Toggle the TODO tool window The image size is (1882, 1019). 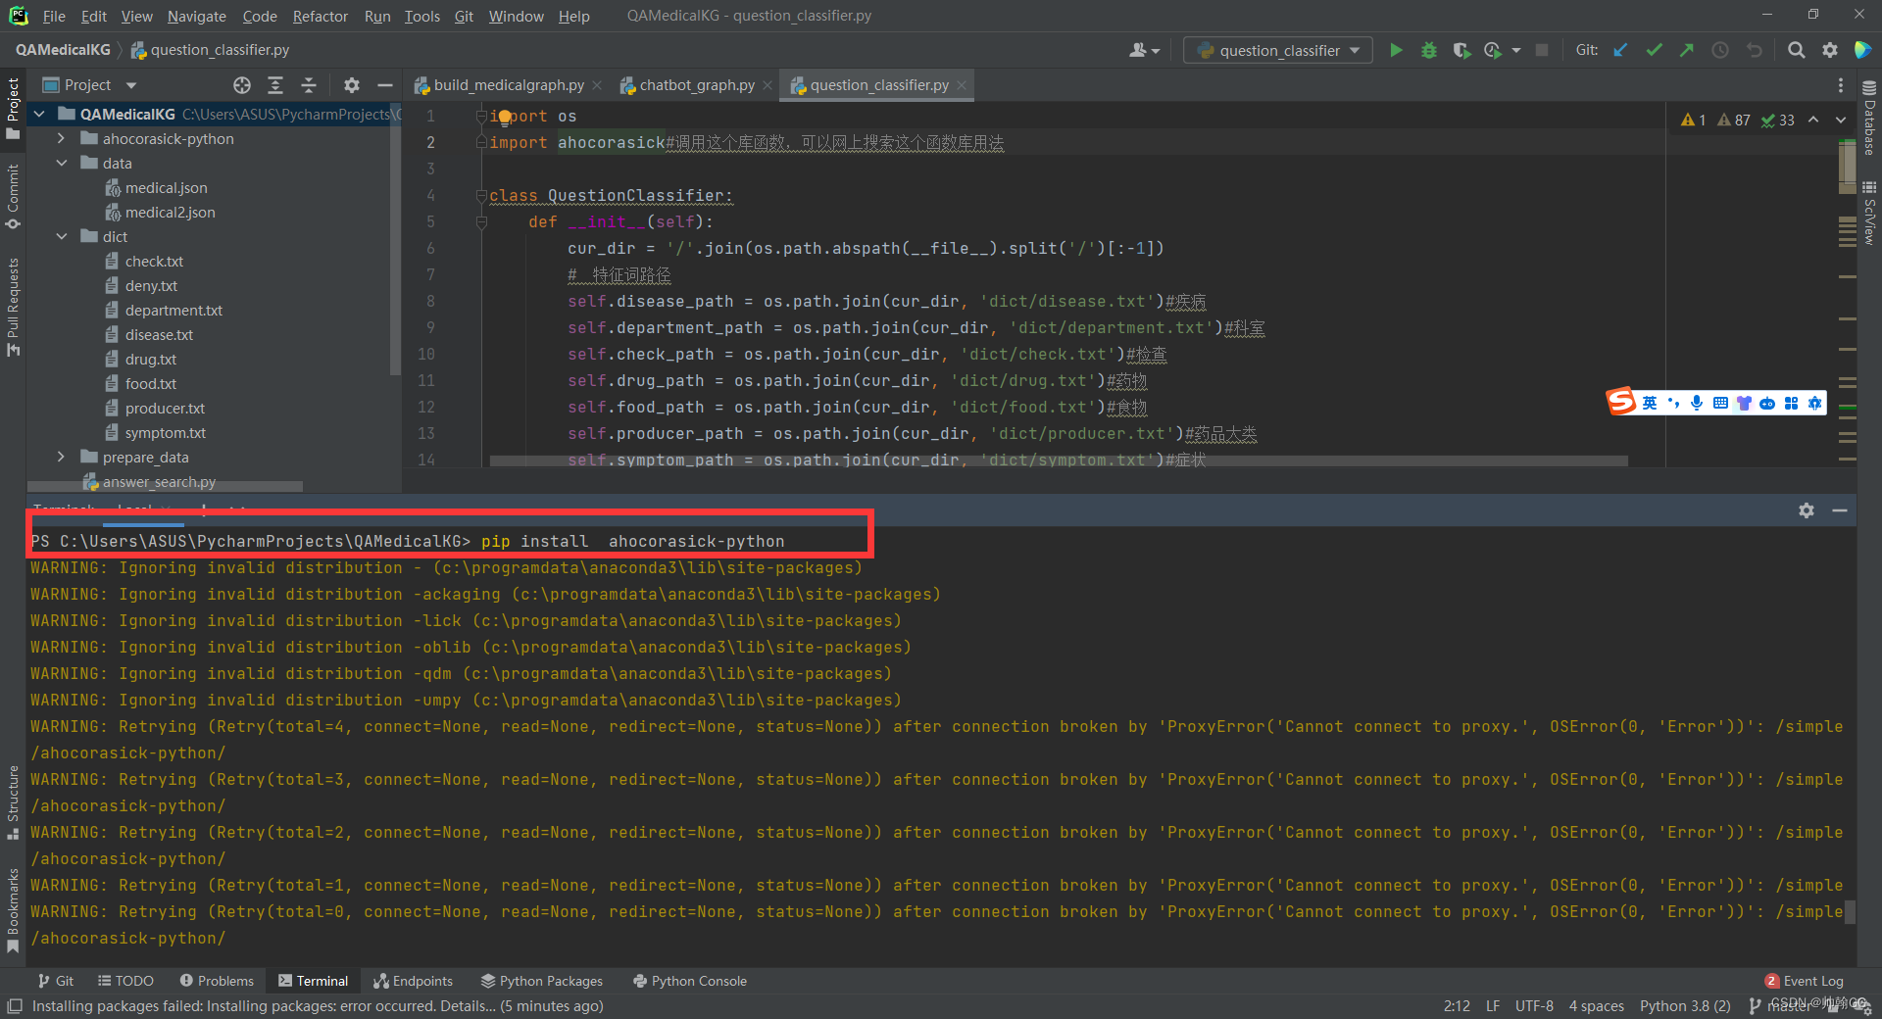tap(125, 981)
